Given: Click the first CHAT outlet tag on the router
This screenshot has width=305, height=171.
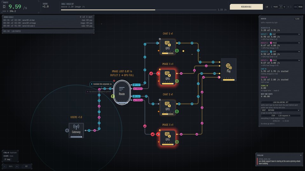Looking at the screenshot, I should click(137, 85).
